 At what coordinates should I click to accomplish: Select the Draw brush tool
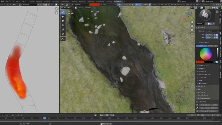(63, 12)
